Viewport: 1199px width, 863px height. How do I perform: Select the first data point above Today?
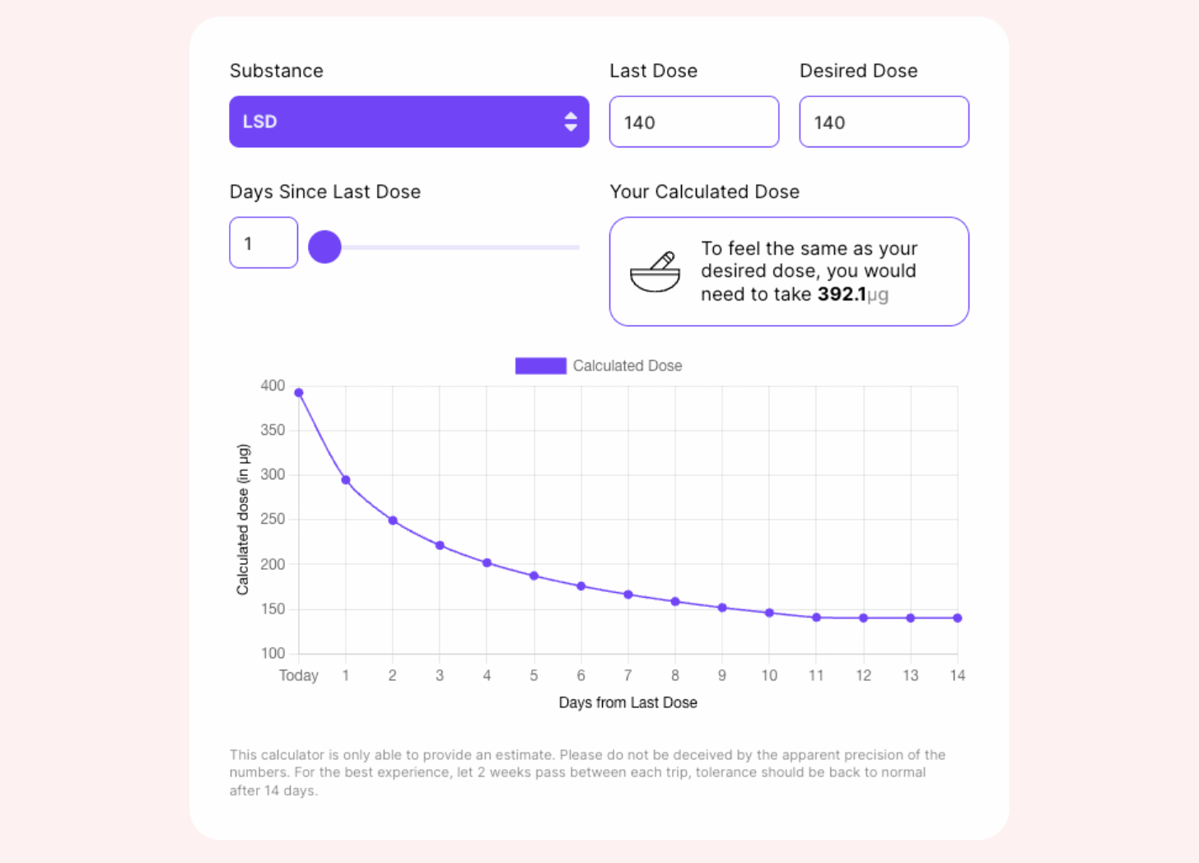(x=298, y=393)
